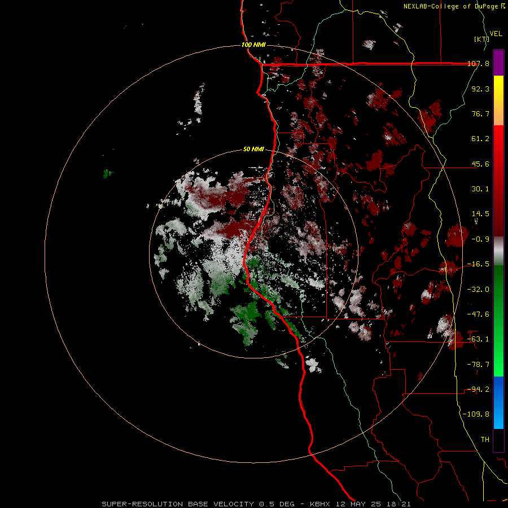
Task: Click the -16.5 velocity scale value
Action: coord(478,264)
